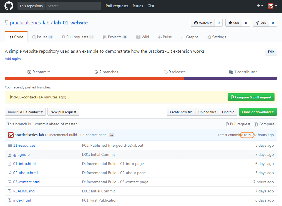Open the stargazers count next to Star

point(246,23)
